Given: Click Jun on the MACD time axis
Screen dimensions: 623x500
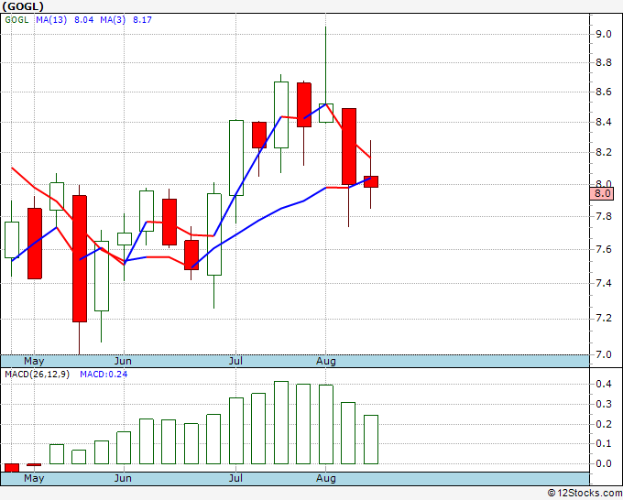Looking at the screenshot, I should coord(123,478).
